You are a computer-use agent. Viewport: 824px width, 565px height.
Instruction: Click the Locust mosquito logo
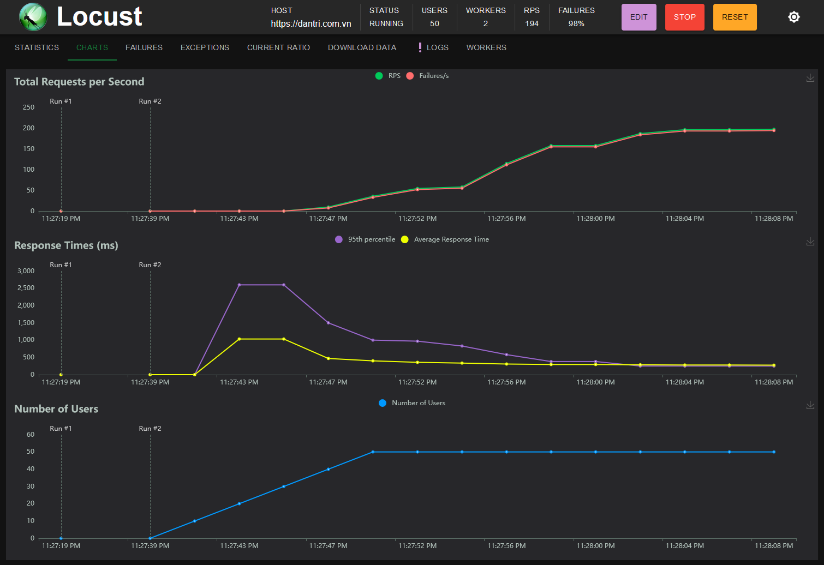click(33, 16)
